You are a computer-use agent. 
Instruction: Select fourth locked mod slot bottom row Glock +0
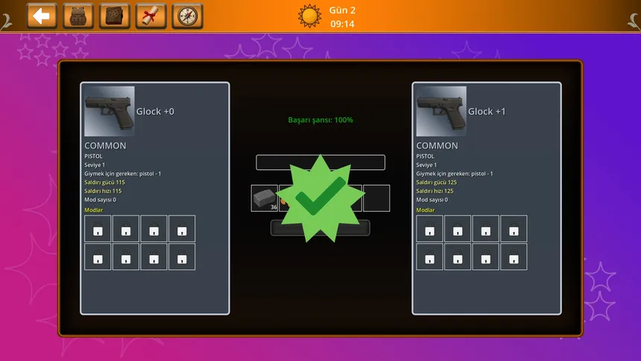point(182,257)
